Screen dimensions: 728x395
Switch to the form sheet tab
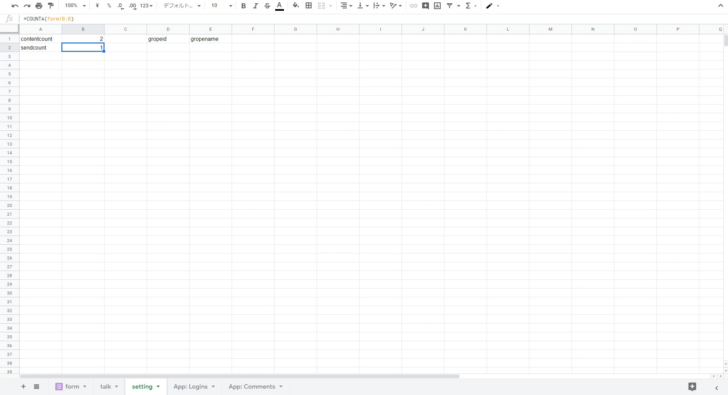click(72, 387)
